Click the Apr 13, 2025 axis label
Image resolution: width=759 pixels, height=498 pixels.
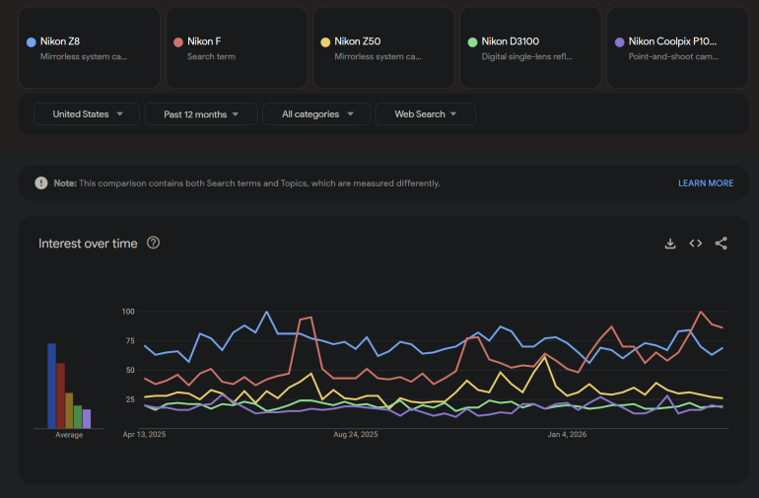click(144, 434)
